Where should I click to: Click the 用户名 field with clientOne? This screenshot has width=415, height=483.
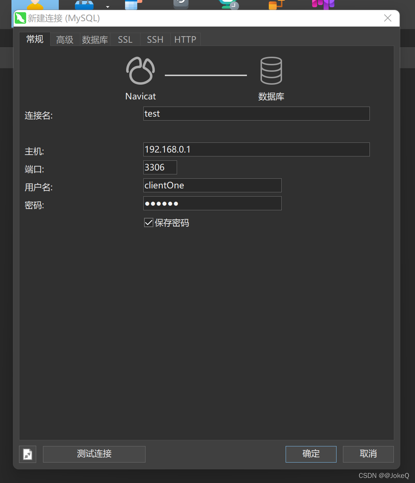212,186
